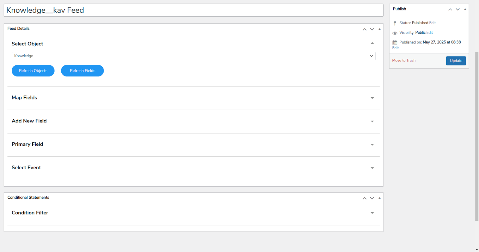Open the Knowledge object dropdown

pos(193,56)
